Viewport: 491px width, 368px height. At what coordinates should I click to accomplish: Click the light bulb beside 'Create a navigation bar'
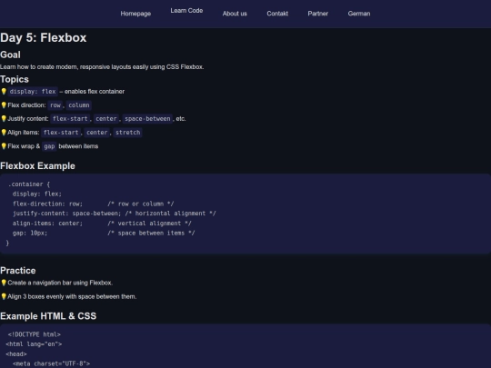coord(4,283)
